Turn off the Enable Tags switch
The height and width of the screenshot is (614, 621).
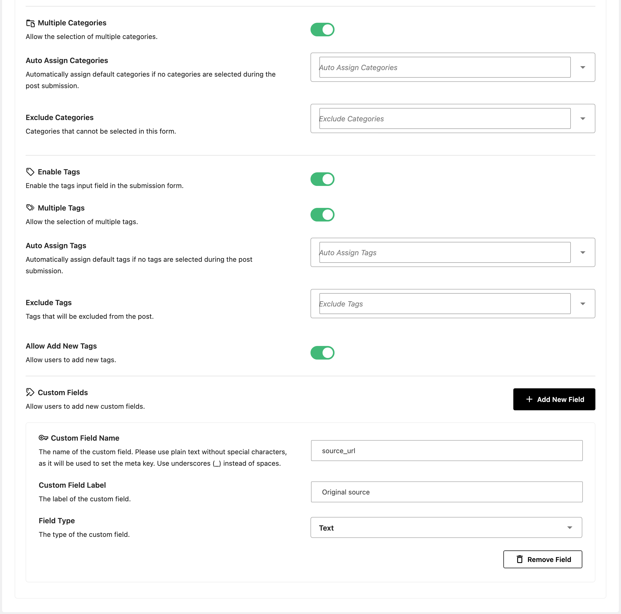click(x=323, y=179)
